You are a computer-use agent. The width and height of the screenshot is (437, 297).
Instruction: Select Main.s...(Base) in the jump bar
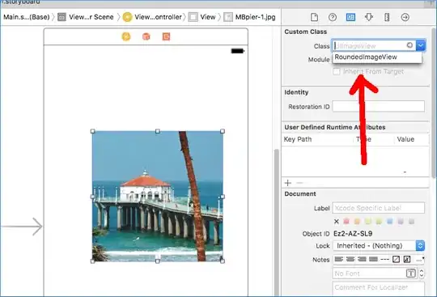[x=26, y=17]
